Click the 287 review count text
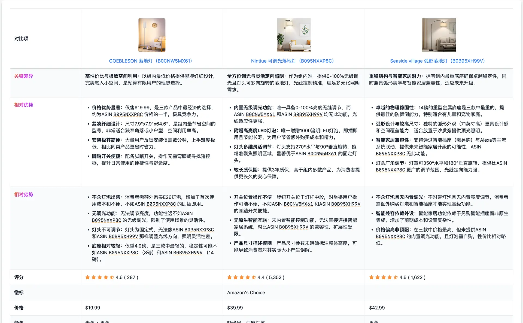Screen dimensions: 523x323 point(131,277)
